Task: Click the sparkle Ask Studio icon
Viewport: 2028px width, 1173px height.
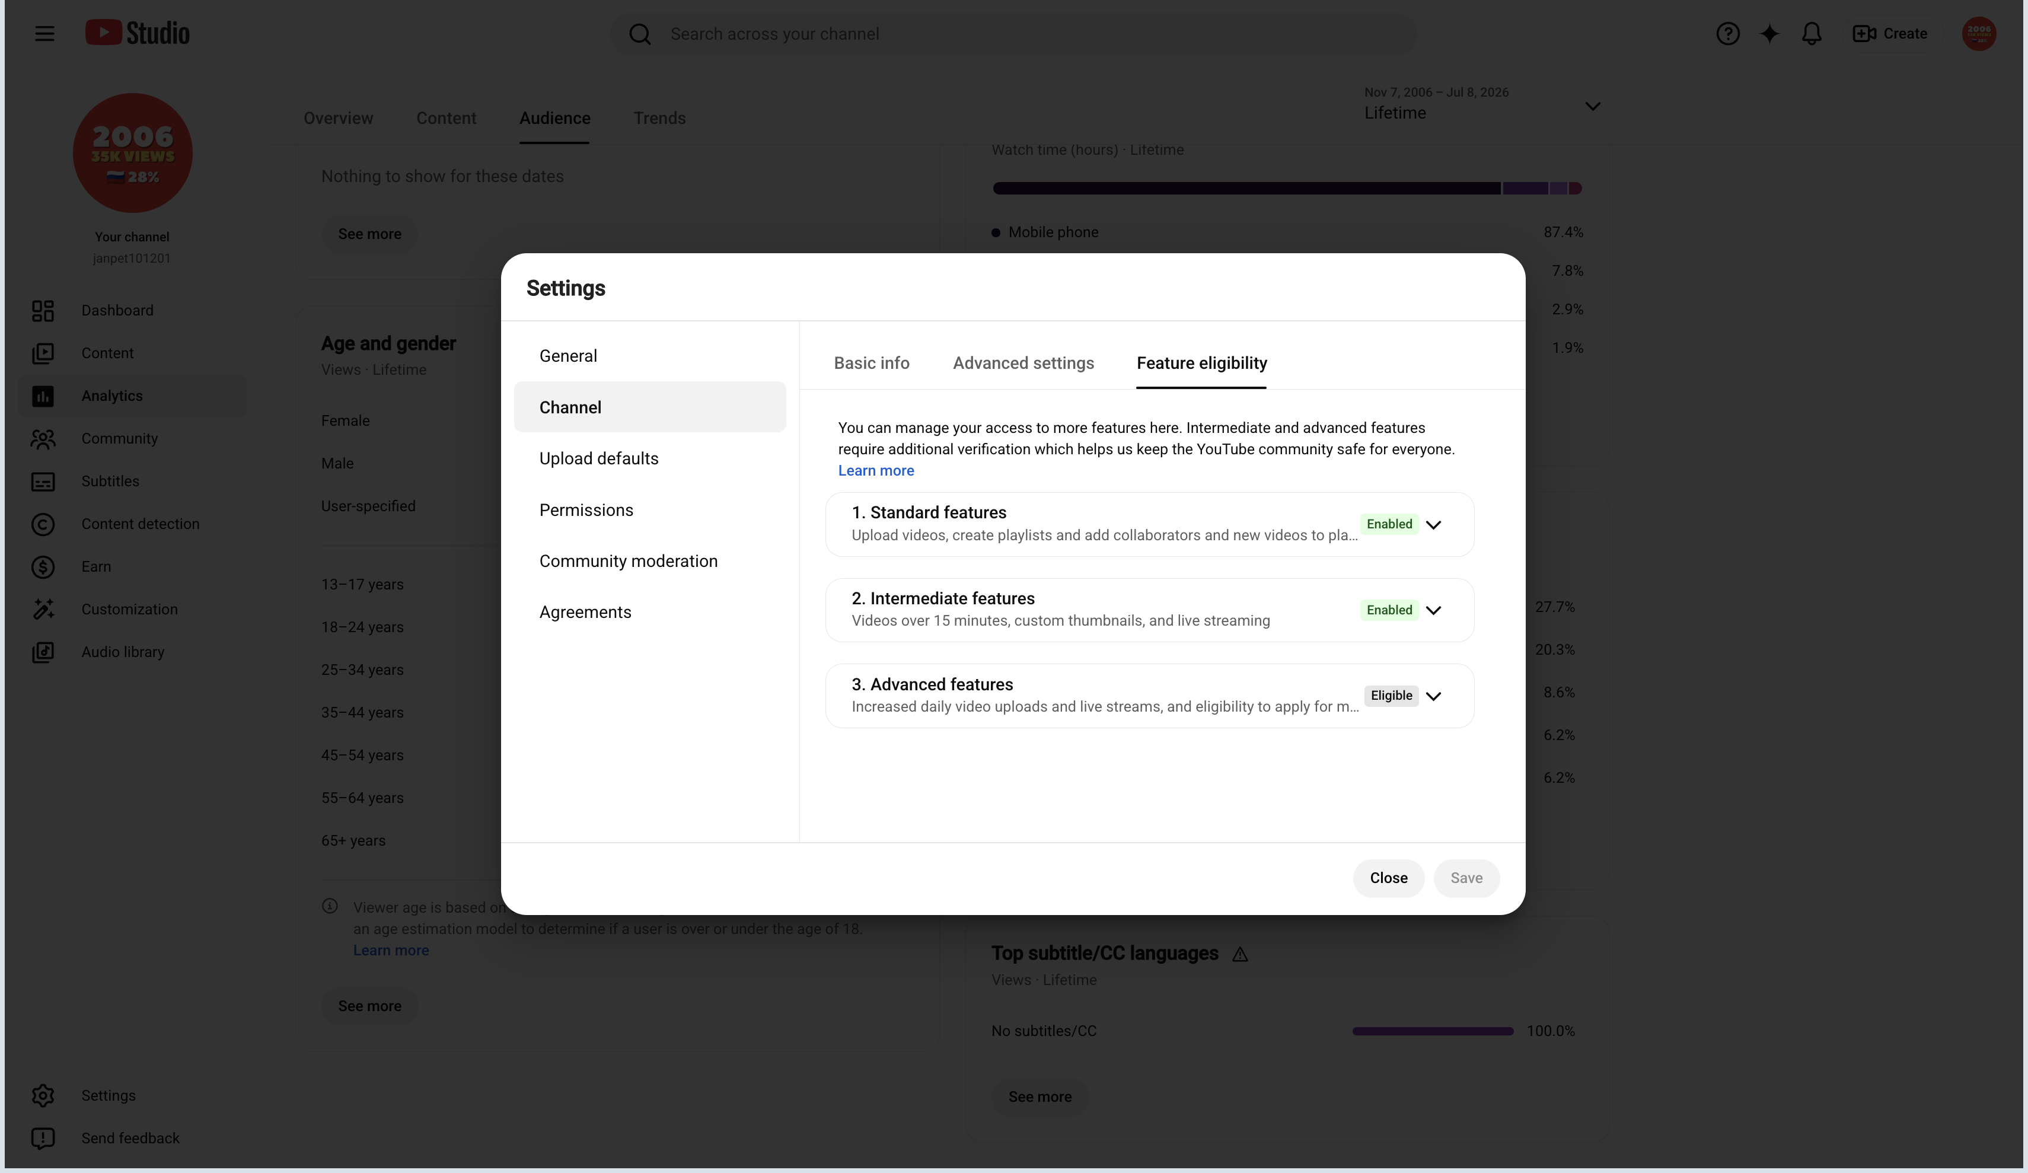Action: [1769, 34]
